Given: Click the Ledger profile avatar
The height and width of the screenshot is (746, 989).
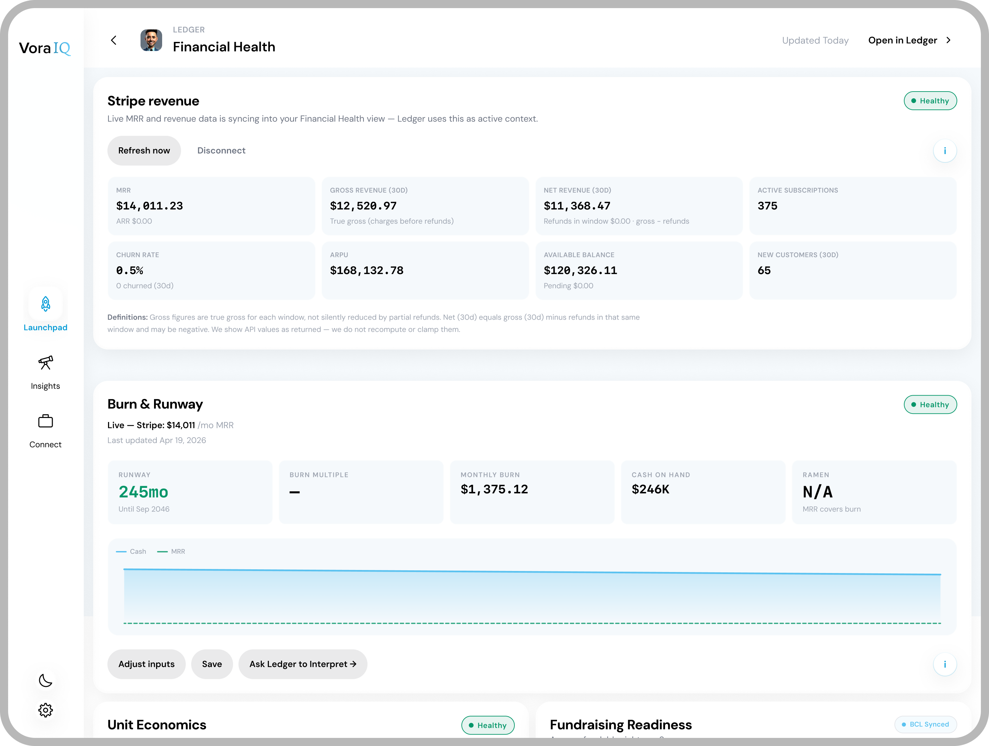Looking at the screenshot, I should 151,40.
